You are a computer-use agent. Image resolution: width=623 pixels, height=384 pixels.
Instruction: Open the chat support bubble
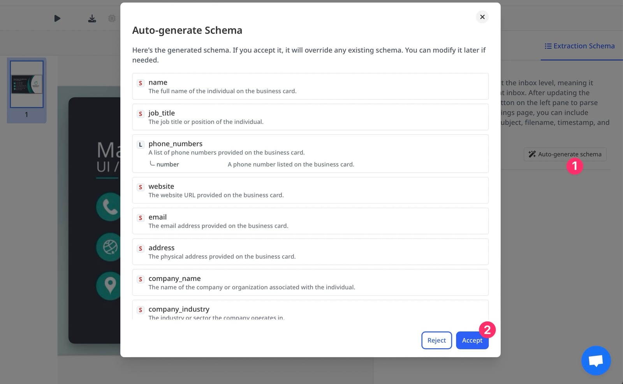coord(596,360)
